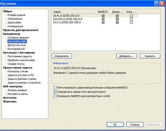The image size is (166, 131).
Task: Open Защита системы и ПО
Action: pyautogui.click(x=20, y=75)
